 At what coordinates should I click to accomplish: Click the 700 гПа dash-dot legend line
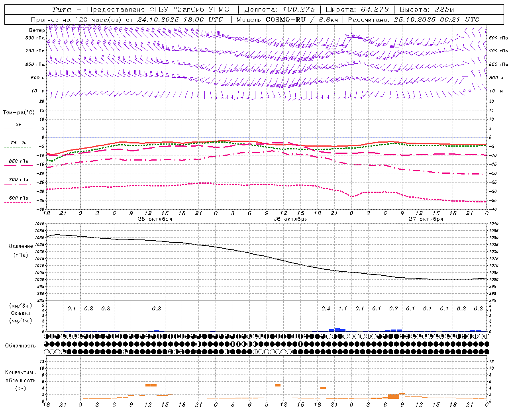18,184
